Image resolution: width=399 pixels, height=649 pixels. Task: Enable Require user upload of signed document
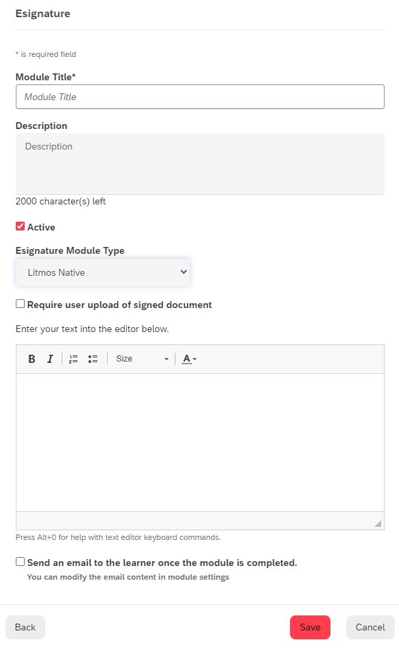pos(21,304)
